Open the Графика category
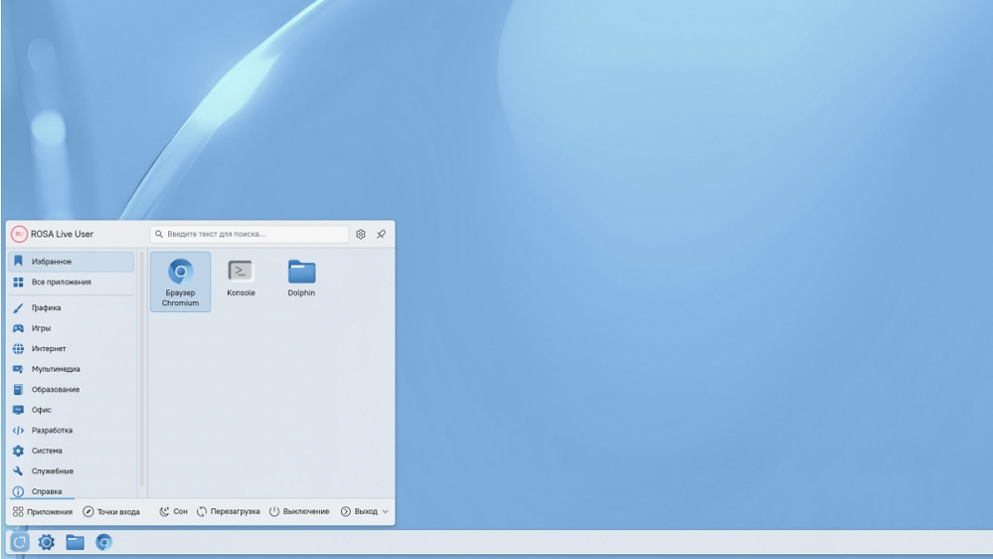The height and width of the screenshot is (559, 993). coord(71,307)
